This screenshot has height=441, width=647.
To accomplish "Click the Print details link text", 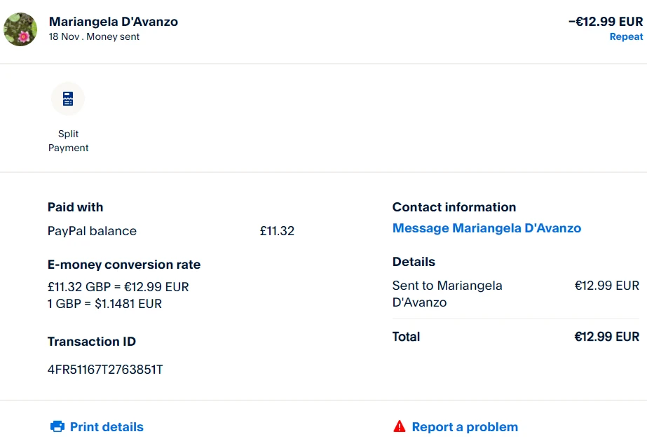I will tap(107, 427).
